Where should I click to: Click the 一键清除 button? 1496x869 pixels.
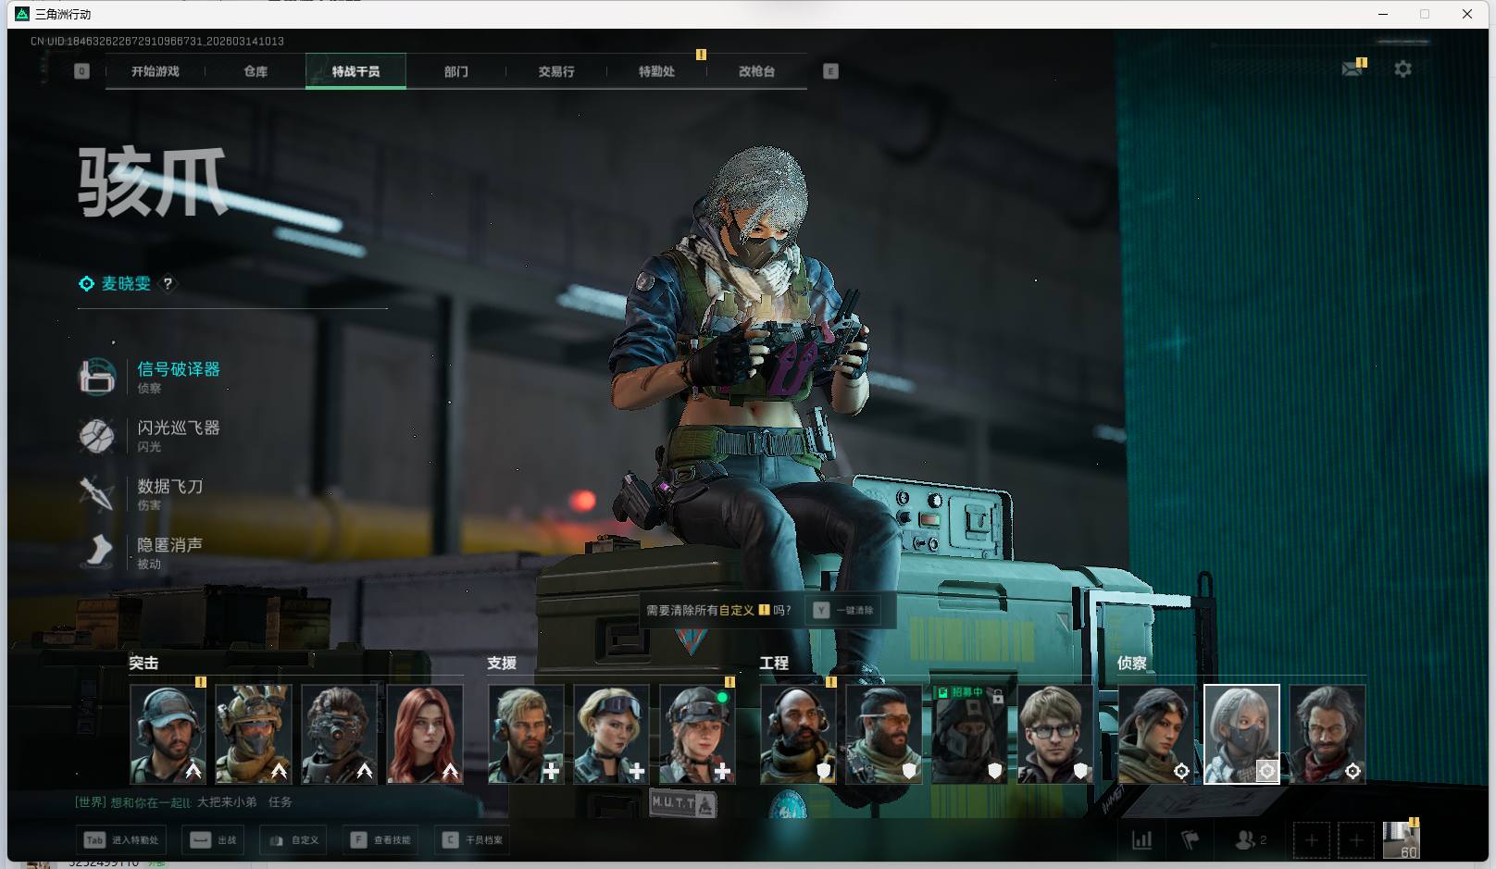coord(844,611)
